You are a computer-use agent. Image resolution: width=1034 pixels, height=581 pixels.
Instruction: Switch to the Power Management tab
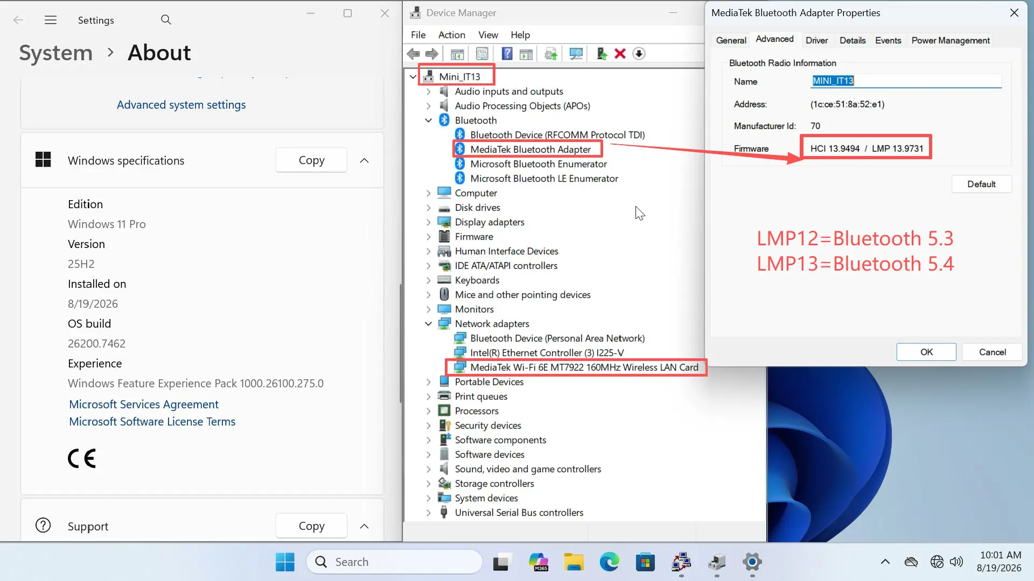(x=951, y=40)
